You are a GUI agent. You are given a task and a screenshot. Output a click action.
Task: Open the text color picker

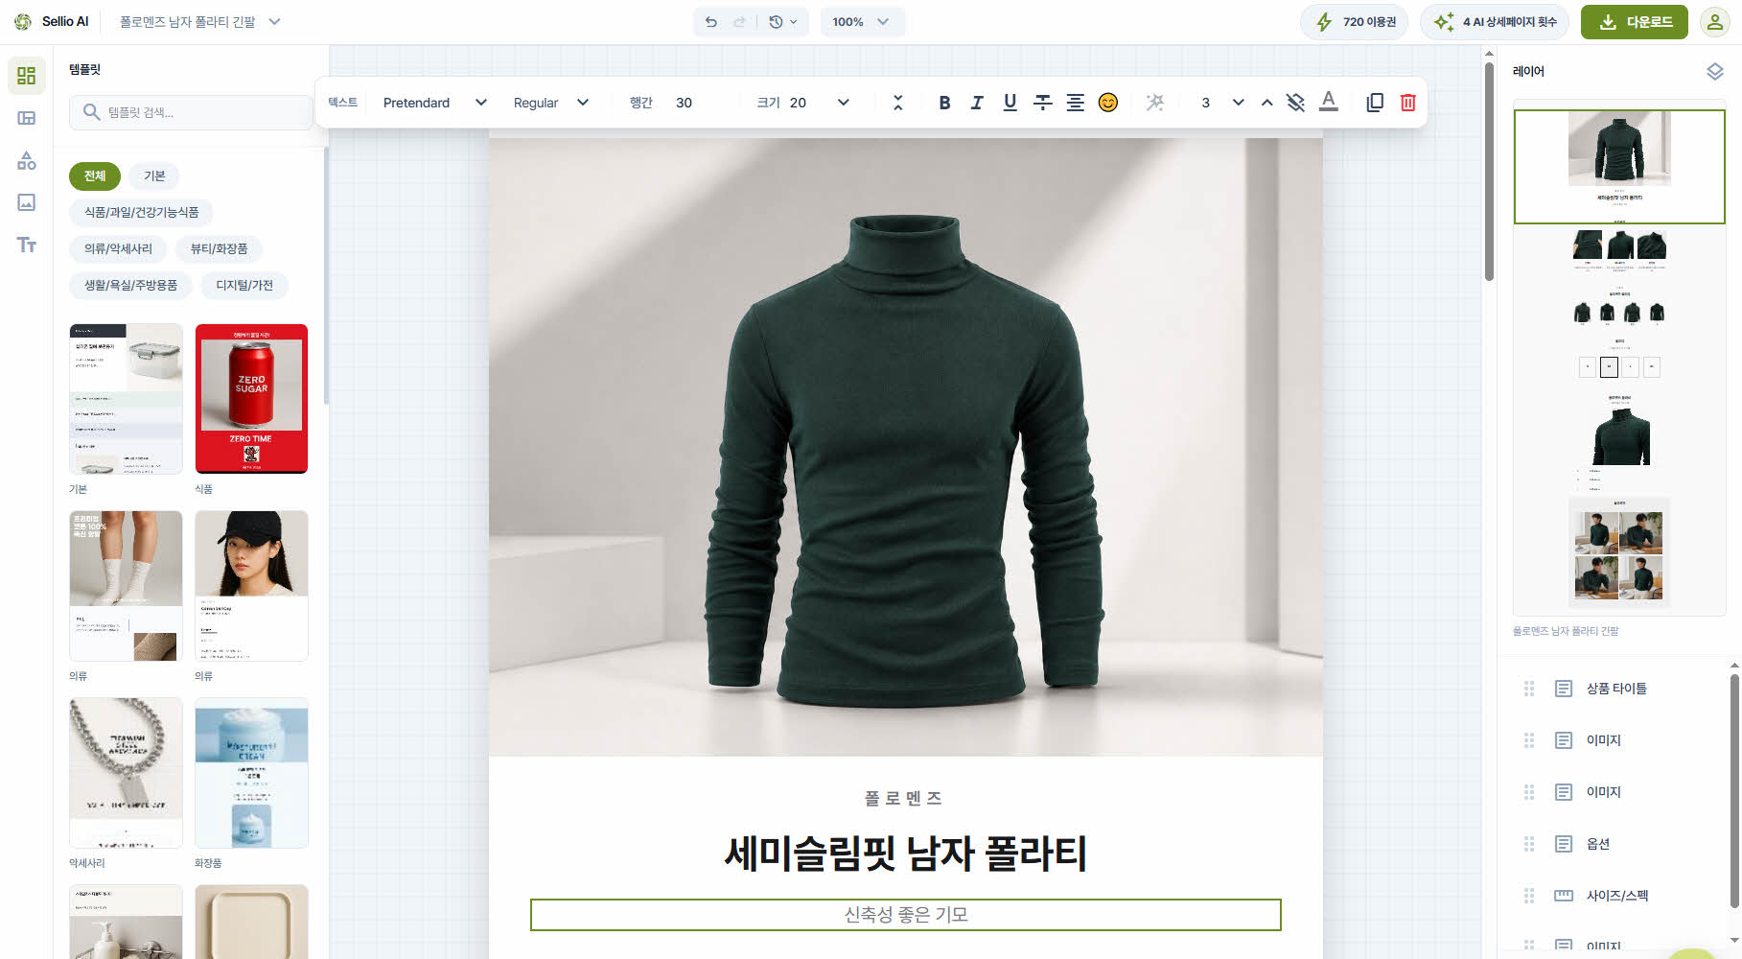[x=1328, y=102]
